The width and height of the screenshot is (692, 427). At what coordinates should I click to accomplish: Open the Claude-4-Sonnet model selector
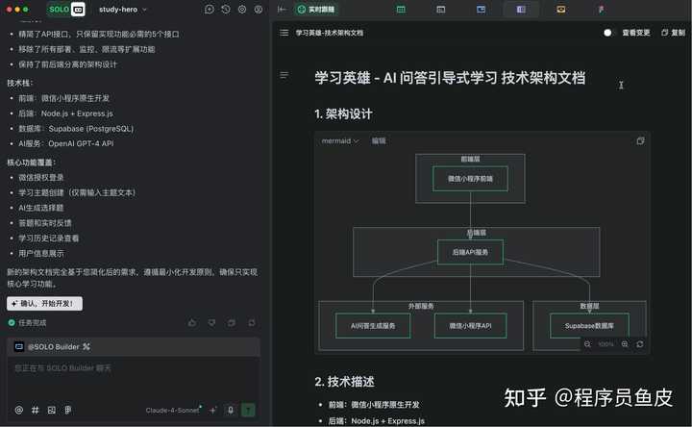pyautogui.click(x=173, y=411)
